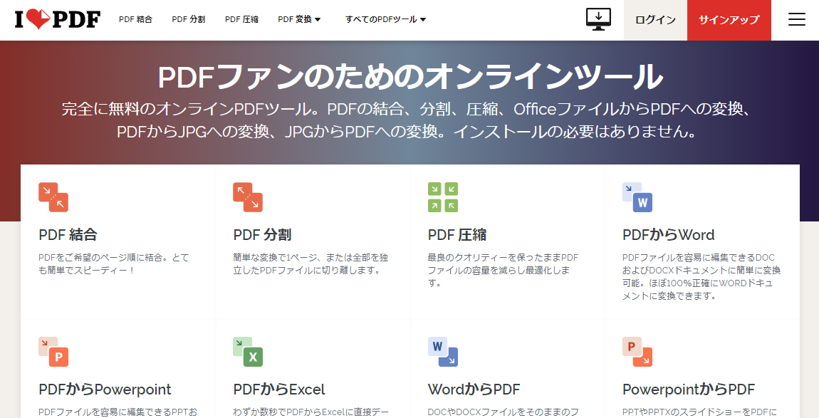Open the WordからPDF card title
The image size is (819, 418).
tap(474, 390)
